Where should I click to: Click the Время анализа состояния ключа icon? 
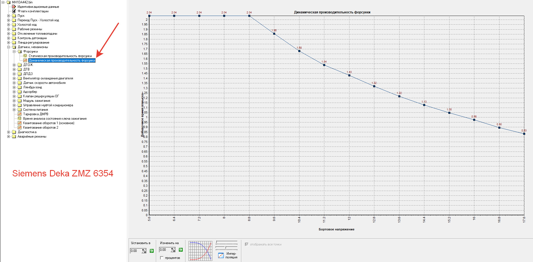click(x=20, y=119)
